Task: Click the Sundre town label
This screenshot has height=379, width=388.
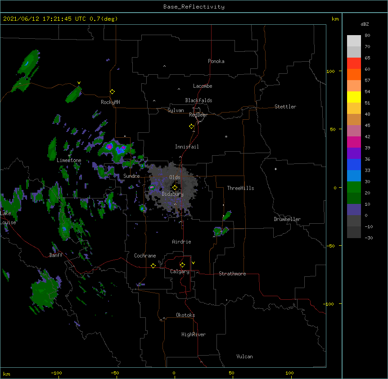Action: [x=131, y=176]
